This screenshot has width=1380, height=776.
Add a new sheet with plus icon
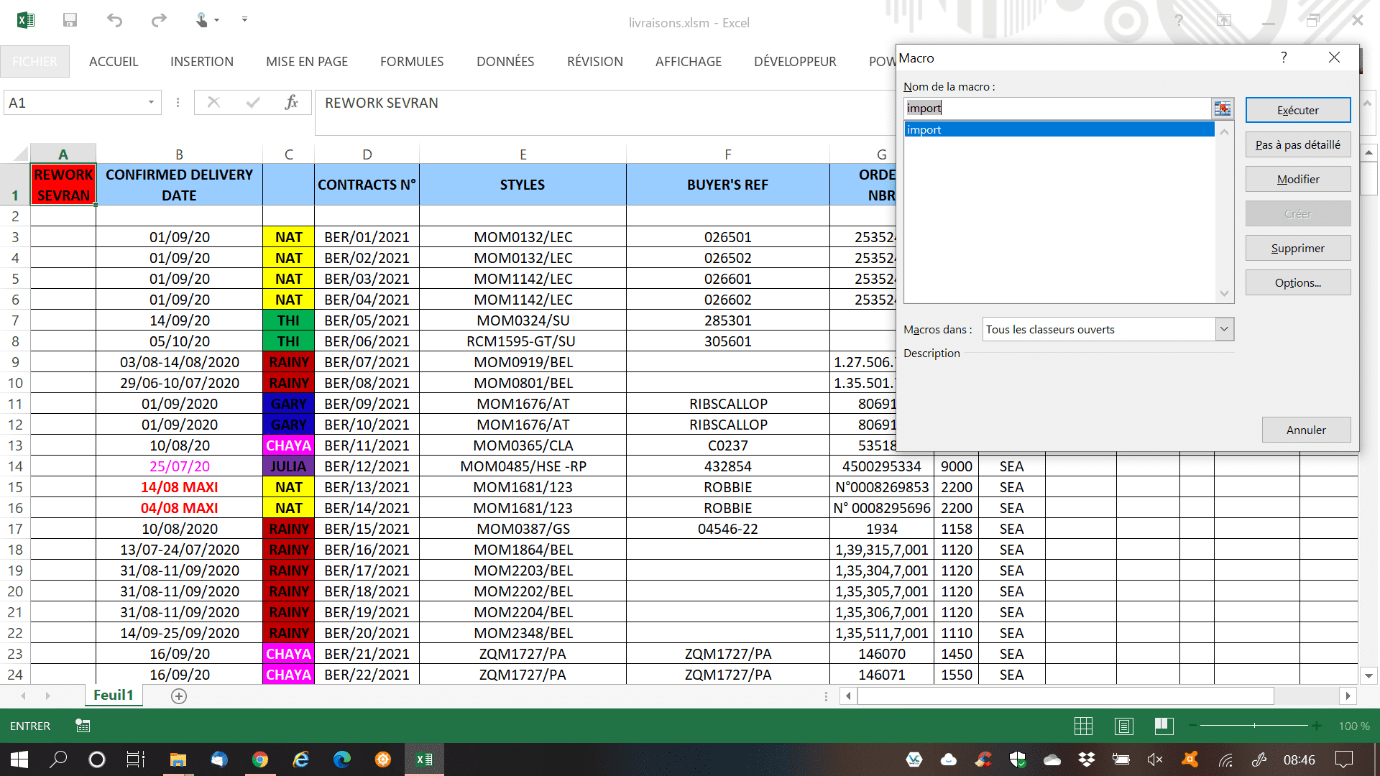[179, 696]
